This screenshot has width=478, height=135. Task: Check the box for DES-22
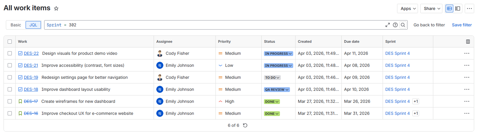click(10, 53)
